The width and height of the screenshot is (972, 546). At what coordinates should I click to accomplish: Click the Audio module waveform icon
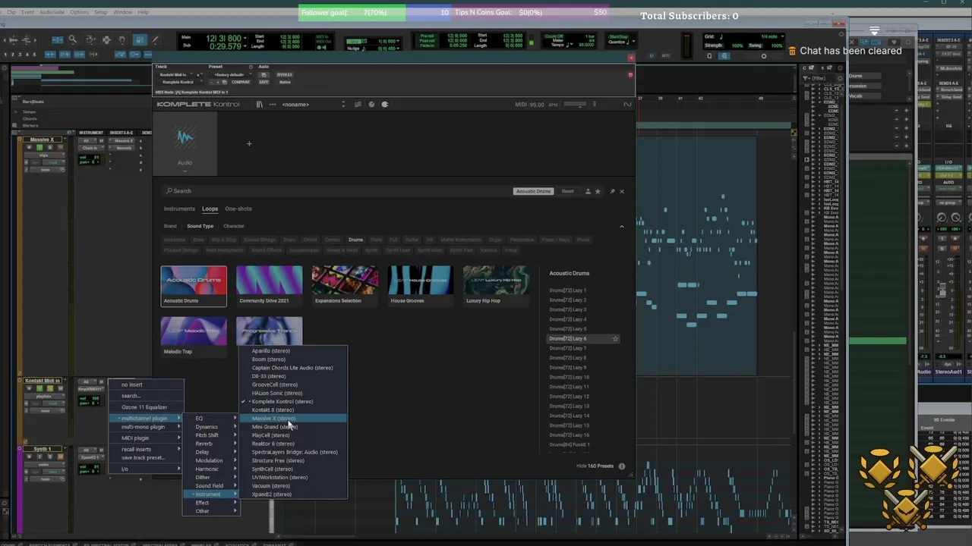point(185,138)
